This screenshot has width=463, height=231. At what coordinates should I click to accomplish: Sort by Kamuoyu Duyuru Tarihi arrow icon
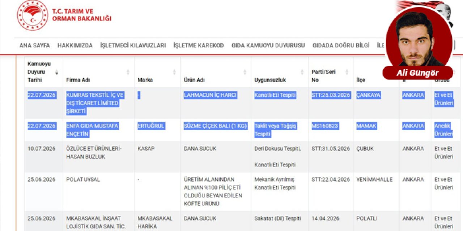click(57, 72)
